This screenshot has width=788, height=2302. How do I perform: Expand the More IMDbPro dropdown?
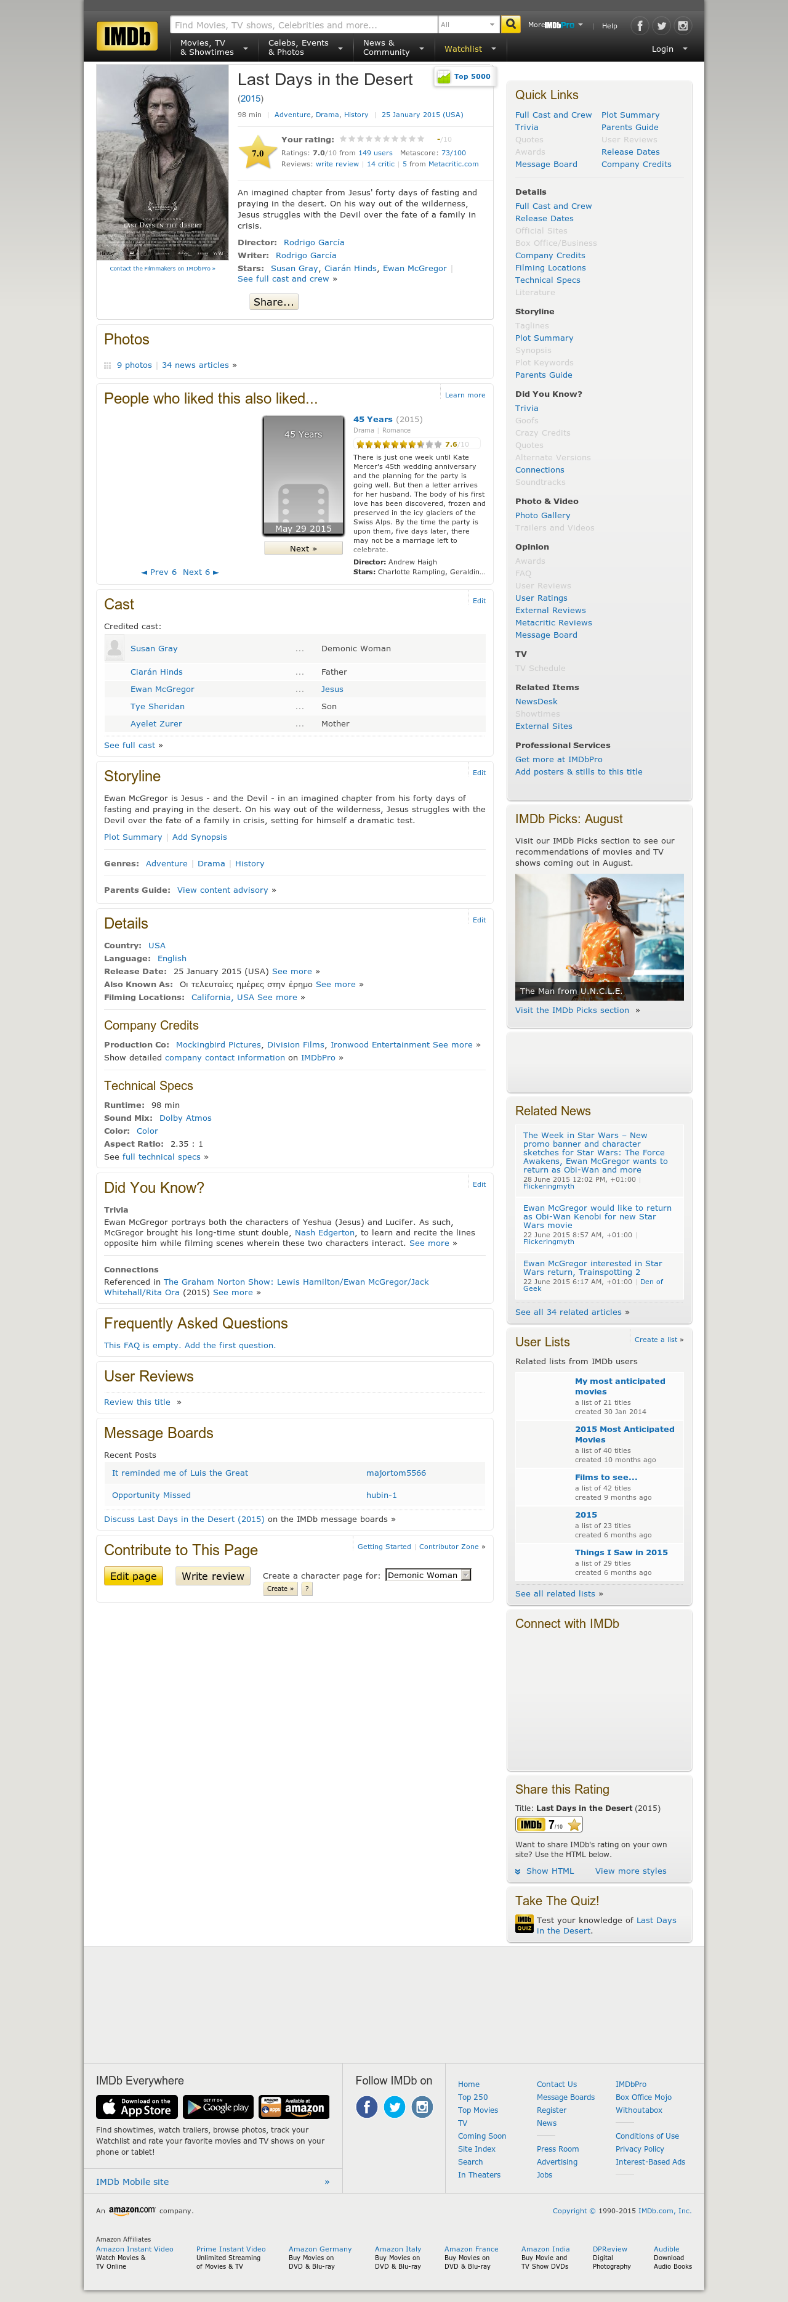click(x=555, y=25)
